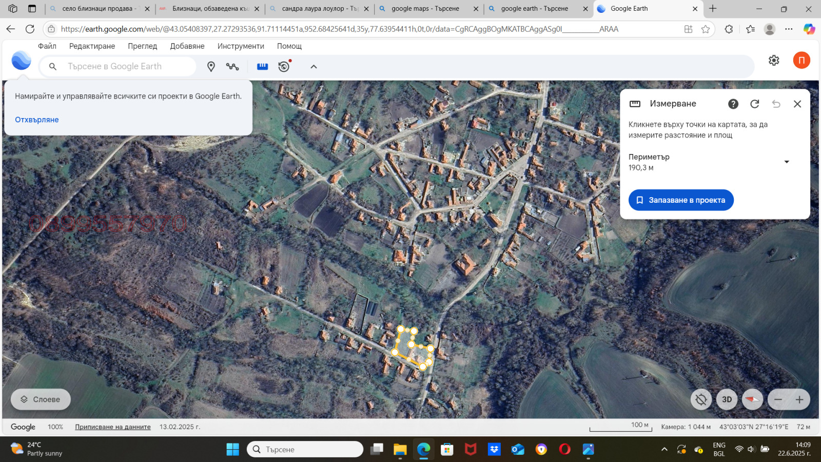This screenshot has height=462, width=821.
Task: Click the Отхвърляне link
Action: coord(37,120)
